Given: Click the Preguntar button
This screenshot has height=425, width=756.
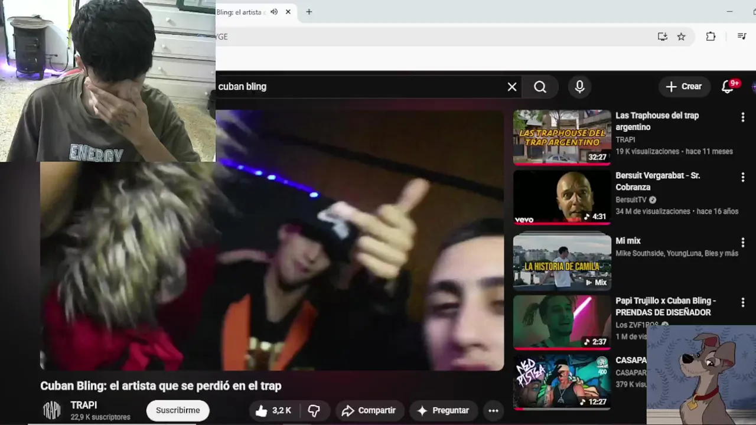Looking at the screenshot, I should point(443,410).
